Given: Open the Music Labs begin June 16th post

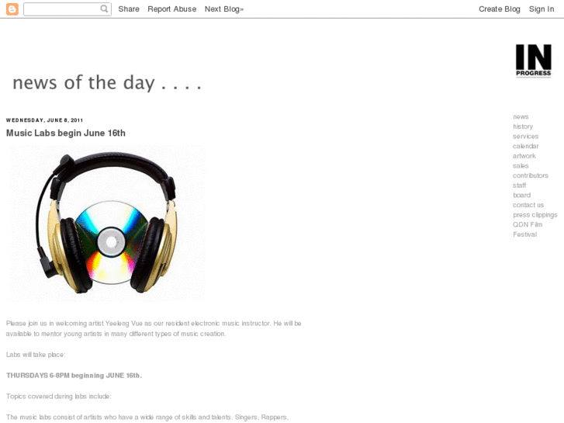Looking at the screenshot, I should coord(66,133).
